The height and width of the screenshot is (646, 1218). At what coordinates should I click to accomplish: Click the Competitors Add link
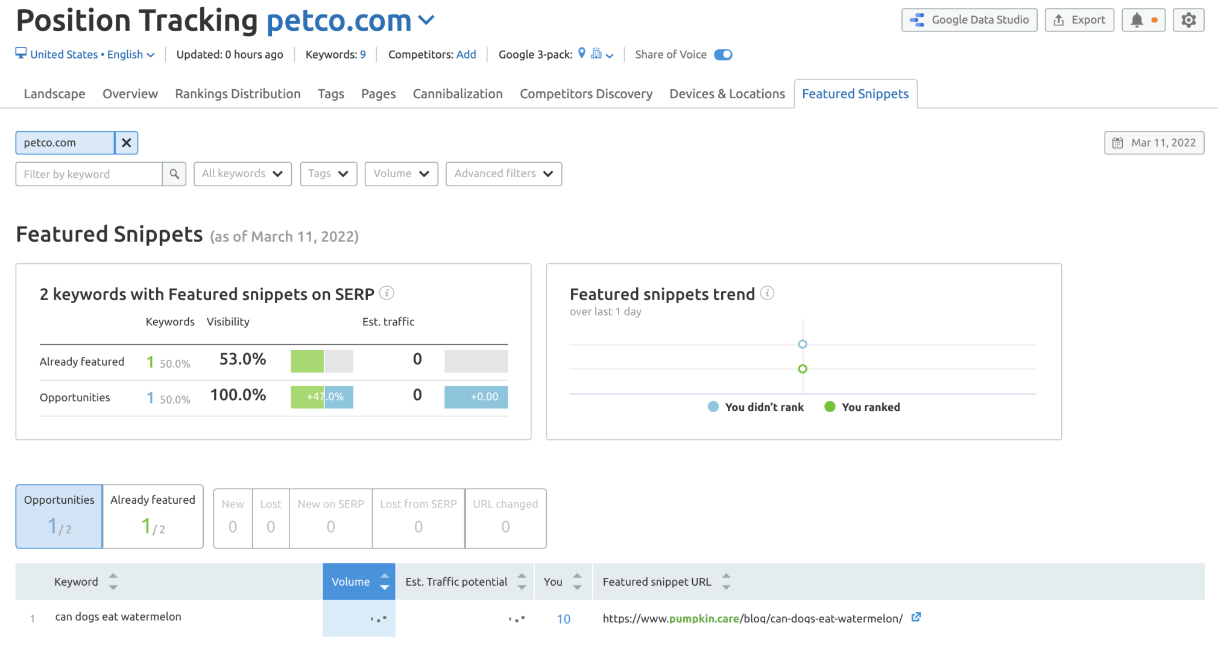pyautogui.click(x=466, y=54)
